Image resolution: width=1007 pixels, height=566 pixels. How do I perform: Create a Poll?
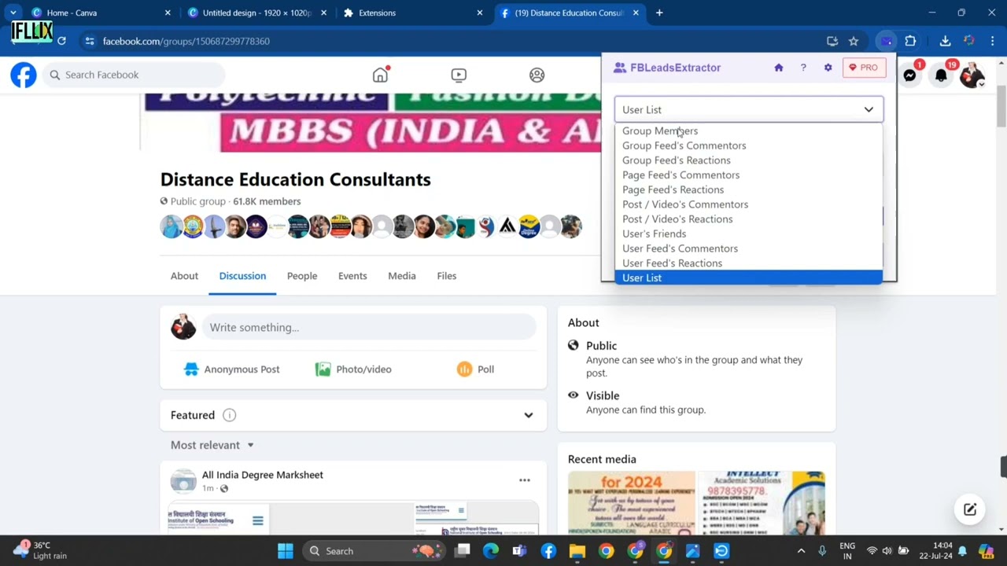(x=475, y=369)
